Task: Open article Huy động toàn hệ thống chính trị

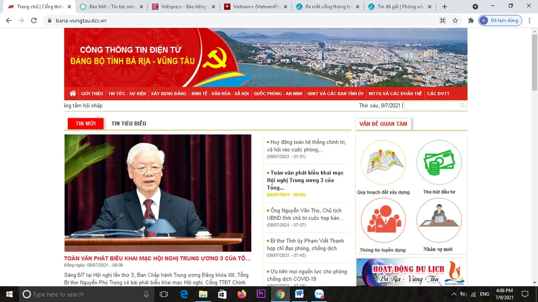Action: tap(307, 146)
